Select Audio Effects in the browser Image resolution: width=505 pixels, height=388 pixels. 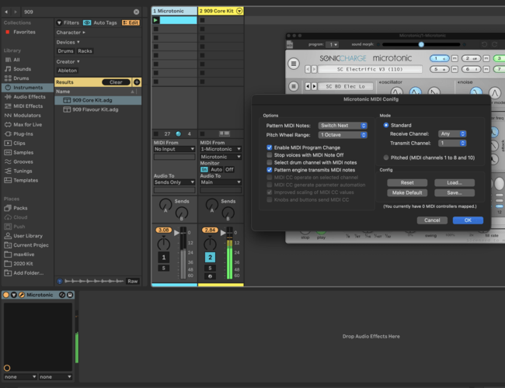(x=29, y=97)
